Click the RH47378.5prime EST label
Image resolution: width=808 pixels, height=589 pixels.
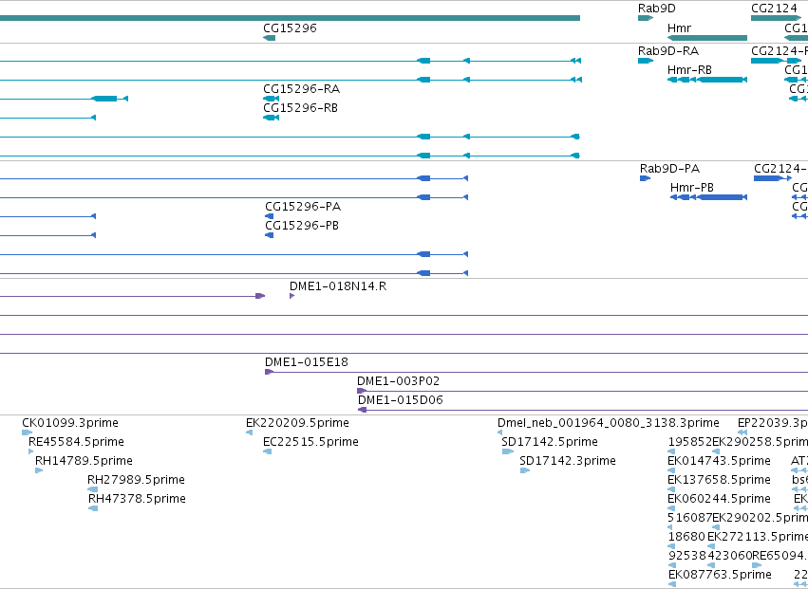click(x=137, y=499)
